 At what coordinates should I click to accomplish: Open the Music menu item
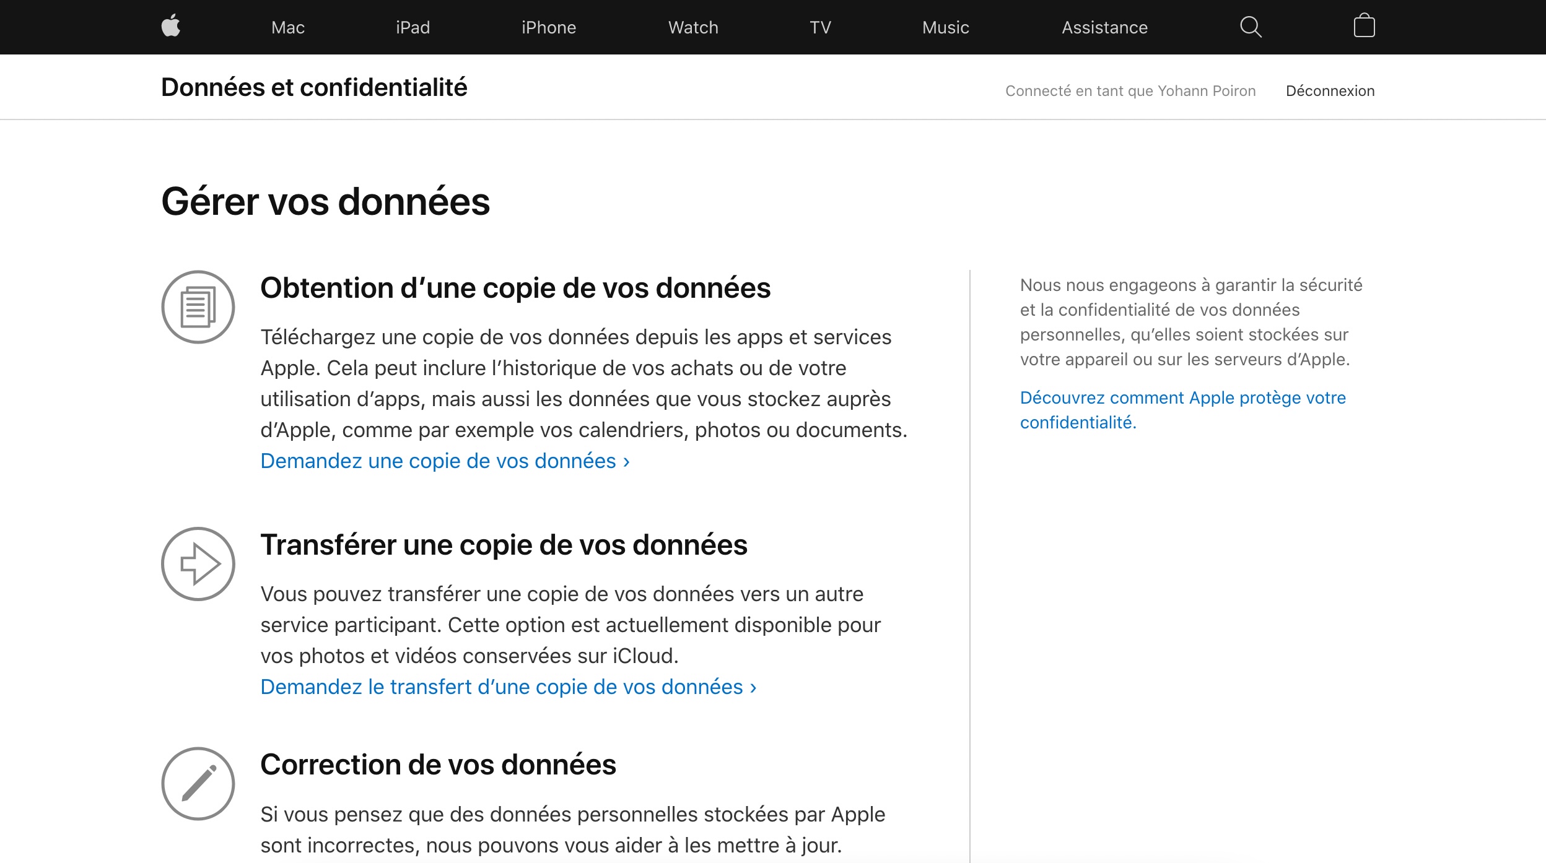click(945, 27)
